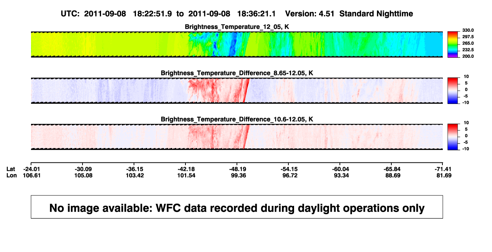The image size is (492, 252).
Task: Click longitude value 105.08
Action: [83, 175]
